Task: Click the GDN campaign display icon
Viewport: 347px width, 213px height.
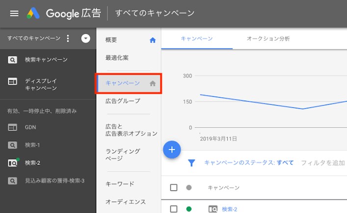Action: click(x=12, y=128)
